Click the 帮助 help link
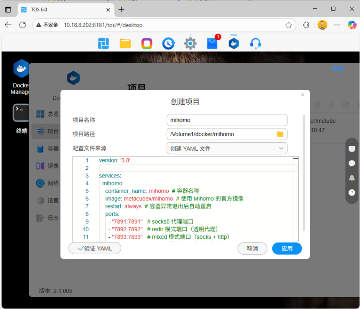The height and width of the screenshot is (309, 360). point(337,68)
